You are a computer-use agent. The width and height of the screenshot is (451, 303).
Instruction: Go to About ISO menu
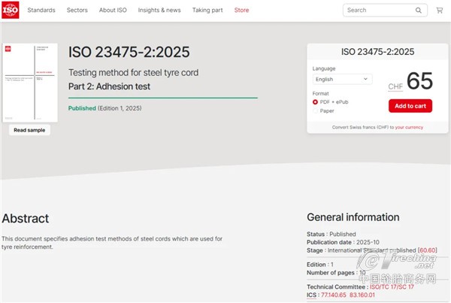pyautogui.click(x=113, y=11)
